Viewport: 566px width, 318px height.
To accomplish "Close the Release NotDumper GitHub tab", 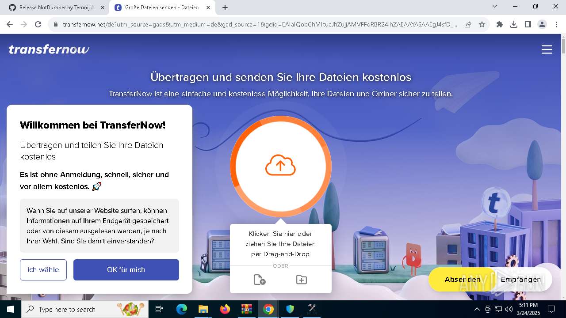I will [102, 8].
